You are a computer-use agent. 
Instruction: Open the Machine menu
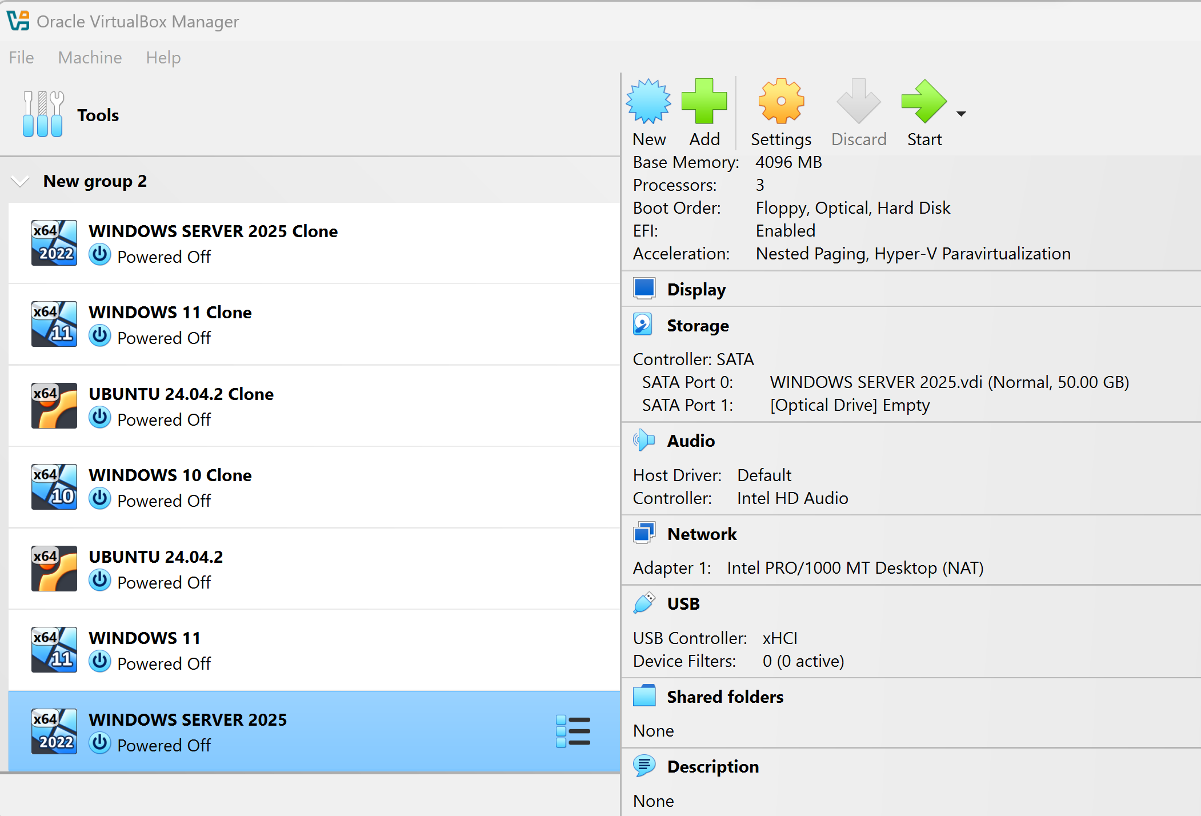(90, 58)
